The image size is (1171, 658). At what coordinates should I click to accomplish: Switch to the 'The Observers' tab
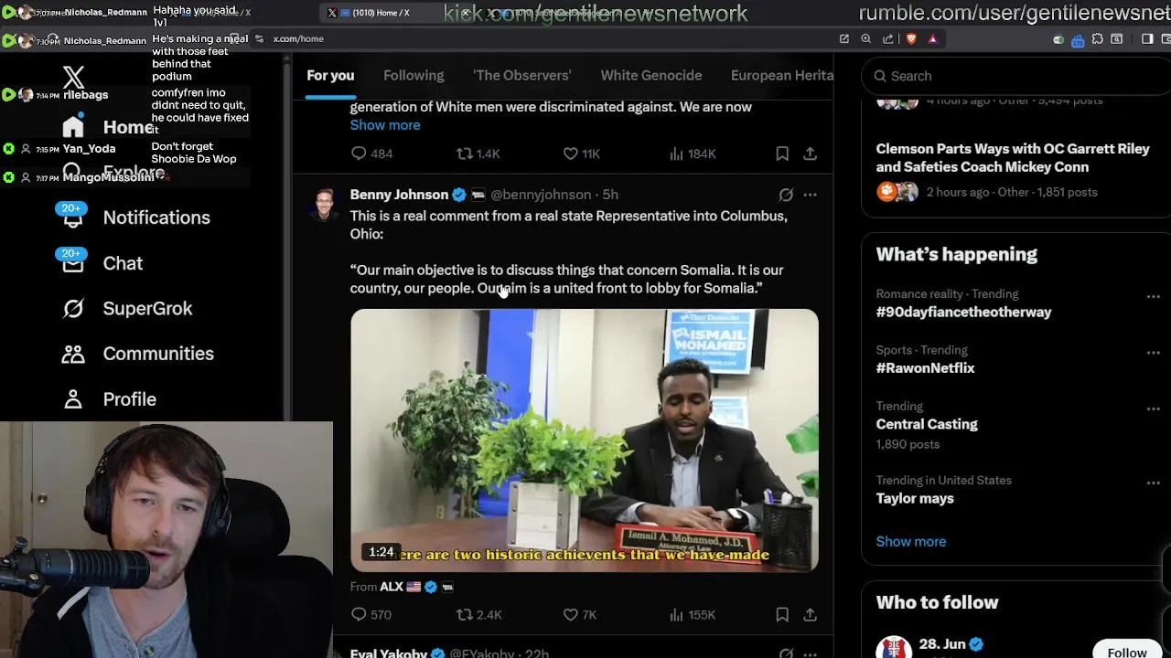(521, 75)
